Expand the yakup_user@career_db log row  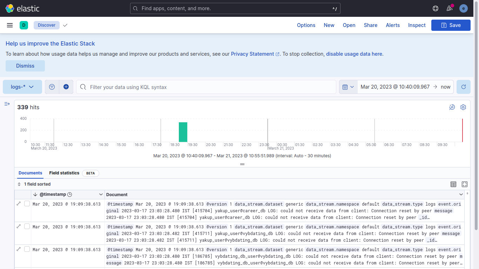coord(19,204)
